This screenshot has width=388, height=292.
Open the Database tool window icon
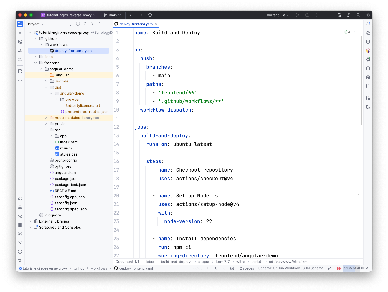(x=368, y=42)
